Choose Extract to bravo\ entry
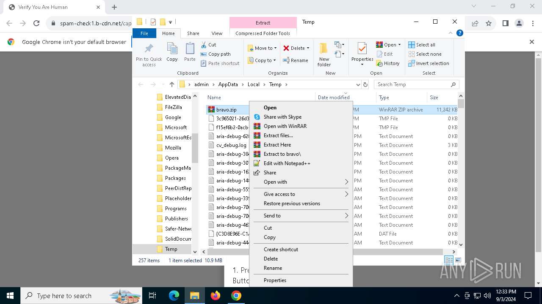 pyautogui.click(x=301, y=154)
